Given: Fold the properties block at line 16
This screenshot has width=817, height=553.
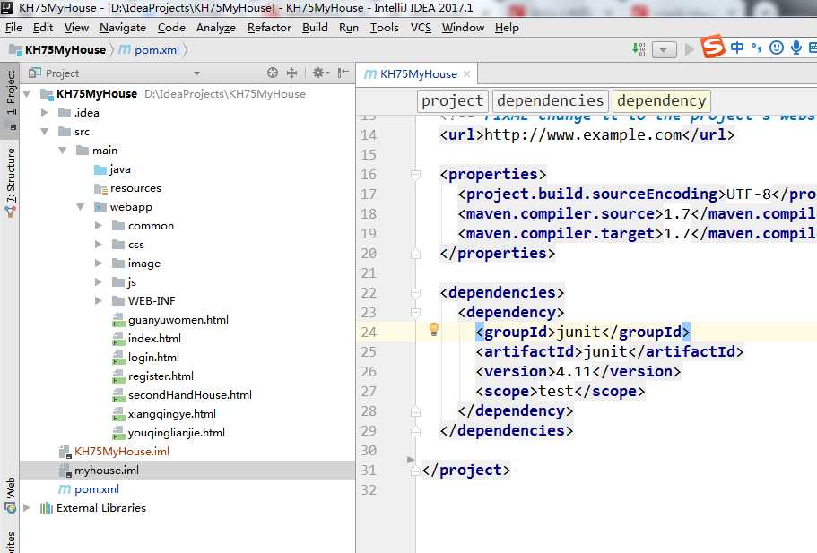Looking at the screenshot, I should click(415, 174).
